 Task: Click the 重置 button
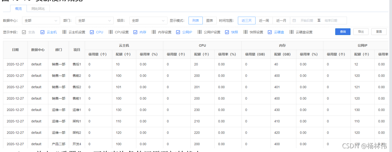(x=379, y=32)
